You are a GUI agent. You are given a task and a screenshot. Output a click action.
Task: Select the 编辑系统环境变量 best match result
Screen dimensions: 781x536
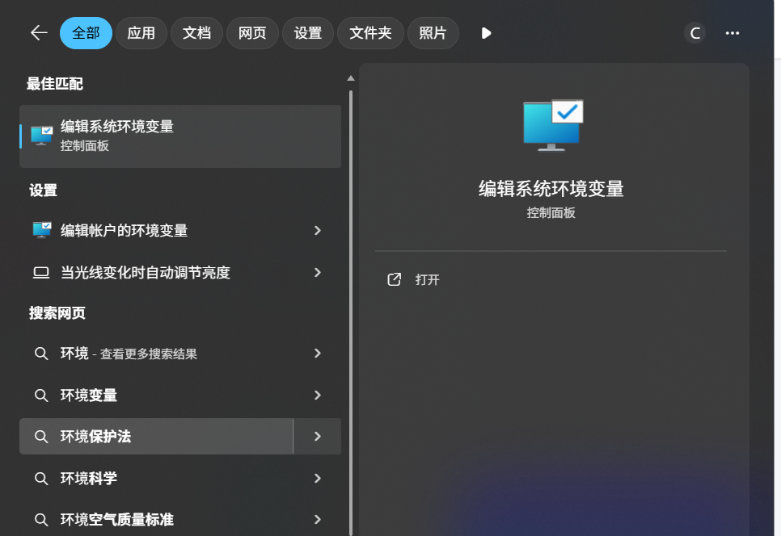pos(179,136)
